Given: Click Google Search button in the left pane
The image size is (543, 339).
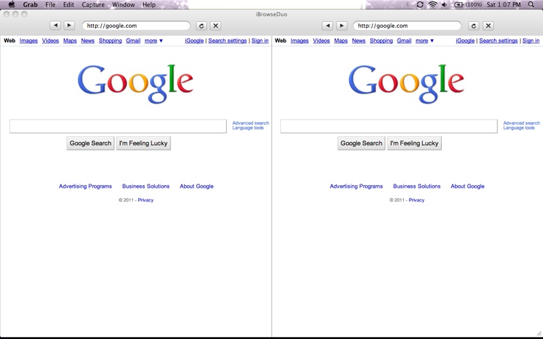Looking at the screenshot, I should coord(90,143).
